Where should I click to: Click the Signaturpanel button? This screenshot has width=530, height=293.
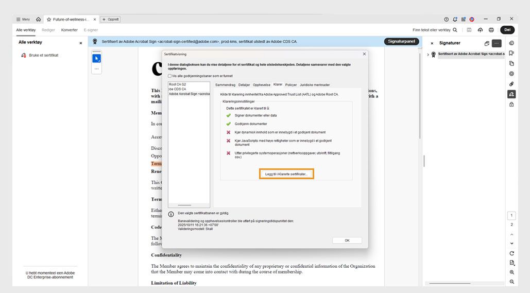[401, 41]
